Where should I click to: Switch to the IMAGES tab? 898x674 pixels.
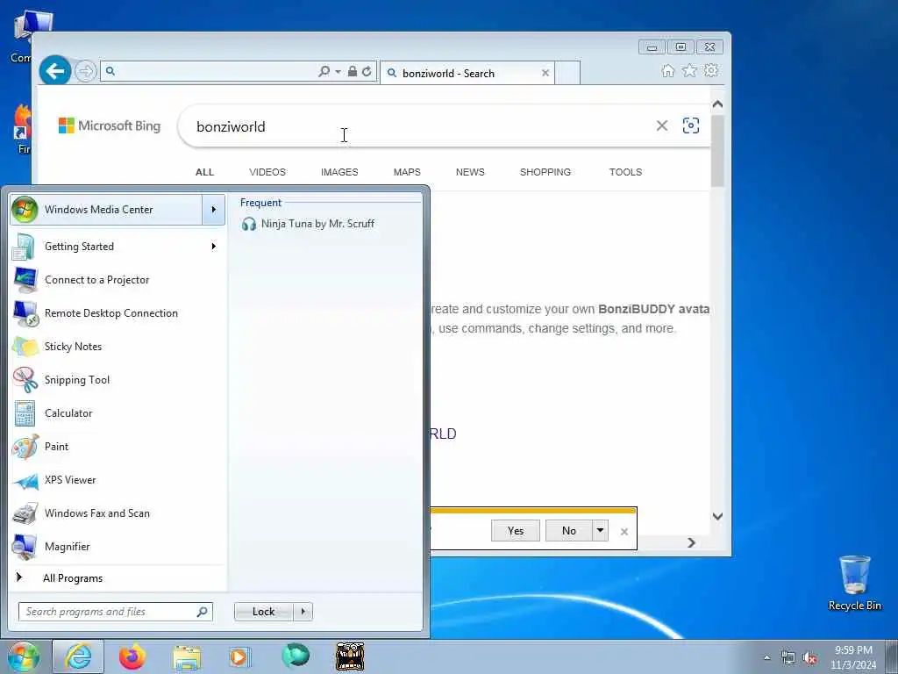[339, 172]
